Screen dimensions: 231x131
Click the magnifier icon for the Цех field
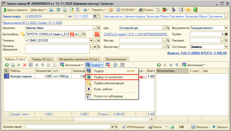click(x=168, y=28)
